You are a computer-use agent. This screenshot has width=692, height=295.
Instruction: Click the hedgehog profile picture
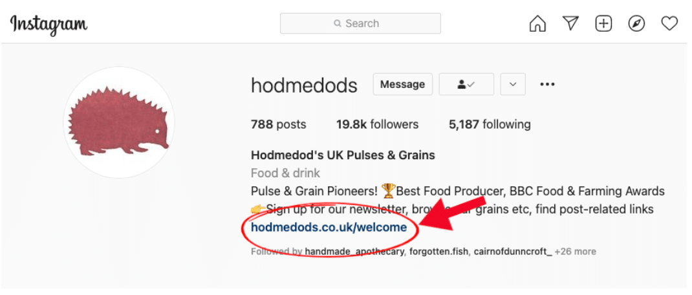point(119,122)
